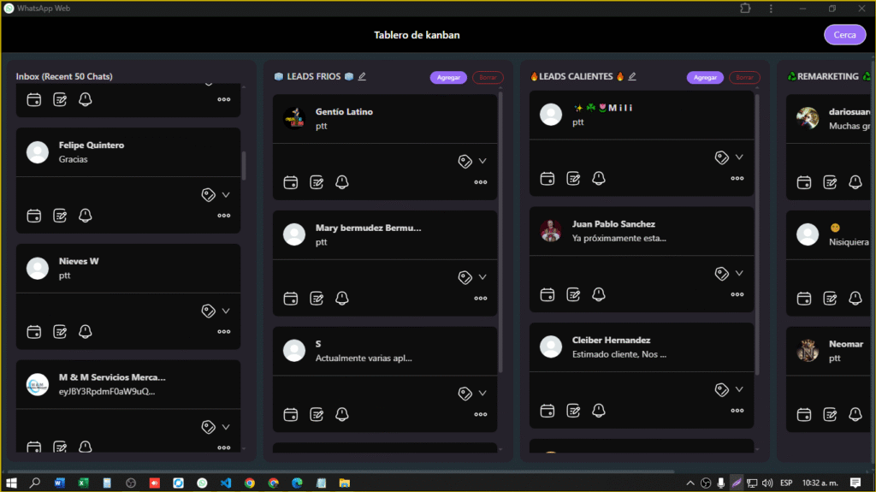The width and height of the screenshot is (876, 492).
Task: Open note icon on Cleiber Hernandez card
Action: [x=573, y=412]
